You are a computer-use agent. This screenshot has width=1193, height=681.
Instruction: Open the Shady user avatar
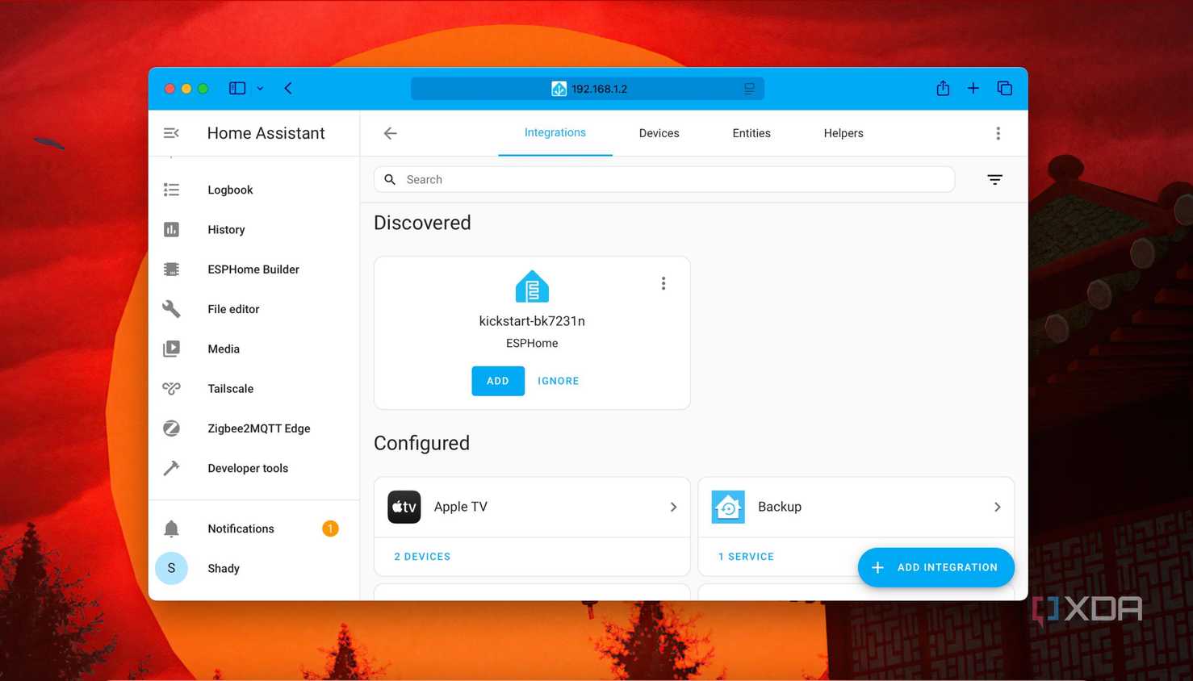[171, 568]
